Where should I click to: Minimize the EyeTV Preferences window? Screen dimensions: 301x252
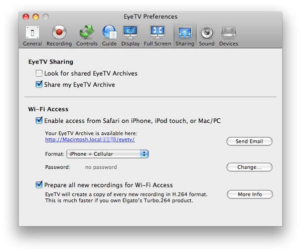click(x=36, y=17)
